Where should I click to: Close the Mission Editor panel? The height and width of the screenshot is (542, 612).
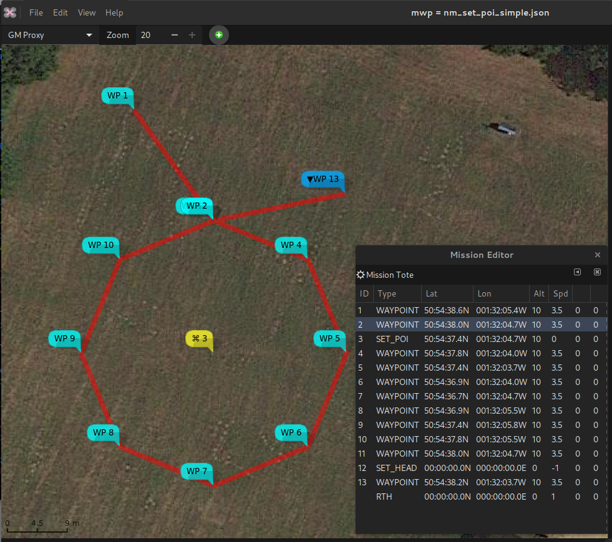pyautogui.click(x=597, y=255)
